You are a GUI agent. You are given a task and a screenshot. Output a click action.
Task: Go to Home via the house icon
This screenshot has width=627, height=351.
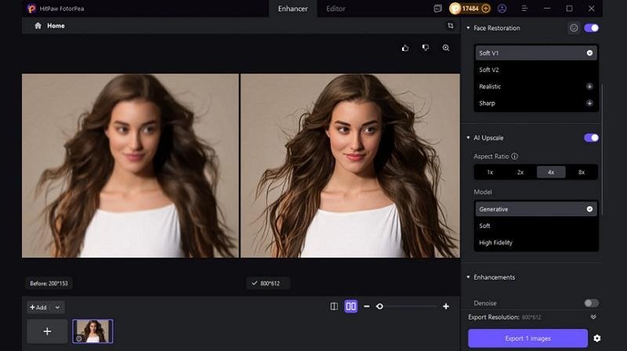[38, 26]
